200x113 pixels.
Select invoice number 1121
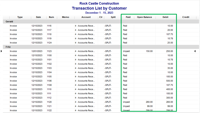pyautogui.click(x=49, y=106)
